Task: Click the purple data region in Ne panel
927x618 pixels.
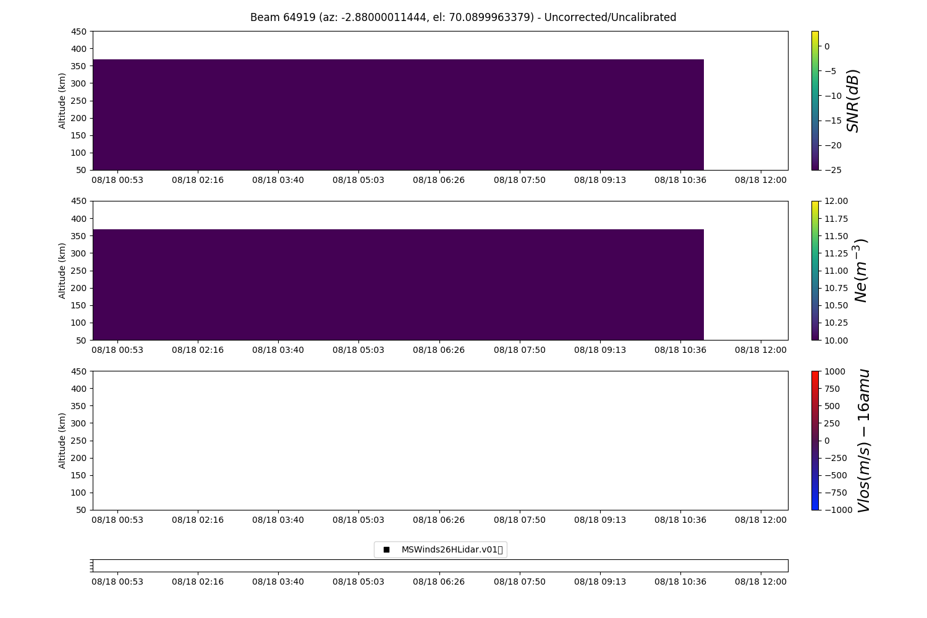Action: (398, 284)
